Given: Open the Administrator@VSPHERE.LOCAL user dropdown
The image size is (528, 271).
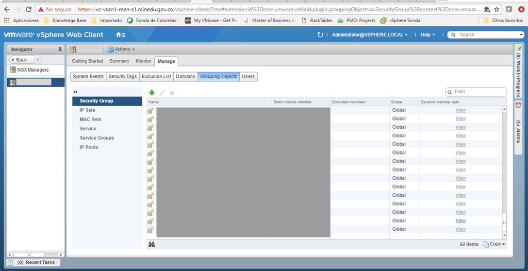Looking at the screenshot, I should [370, 35].
